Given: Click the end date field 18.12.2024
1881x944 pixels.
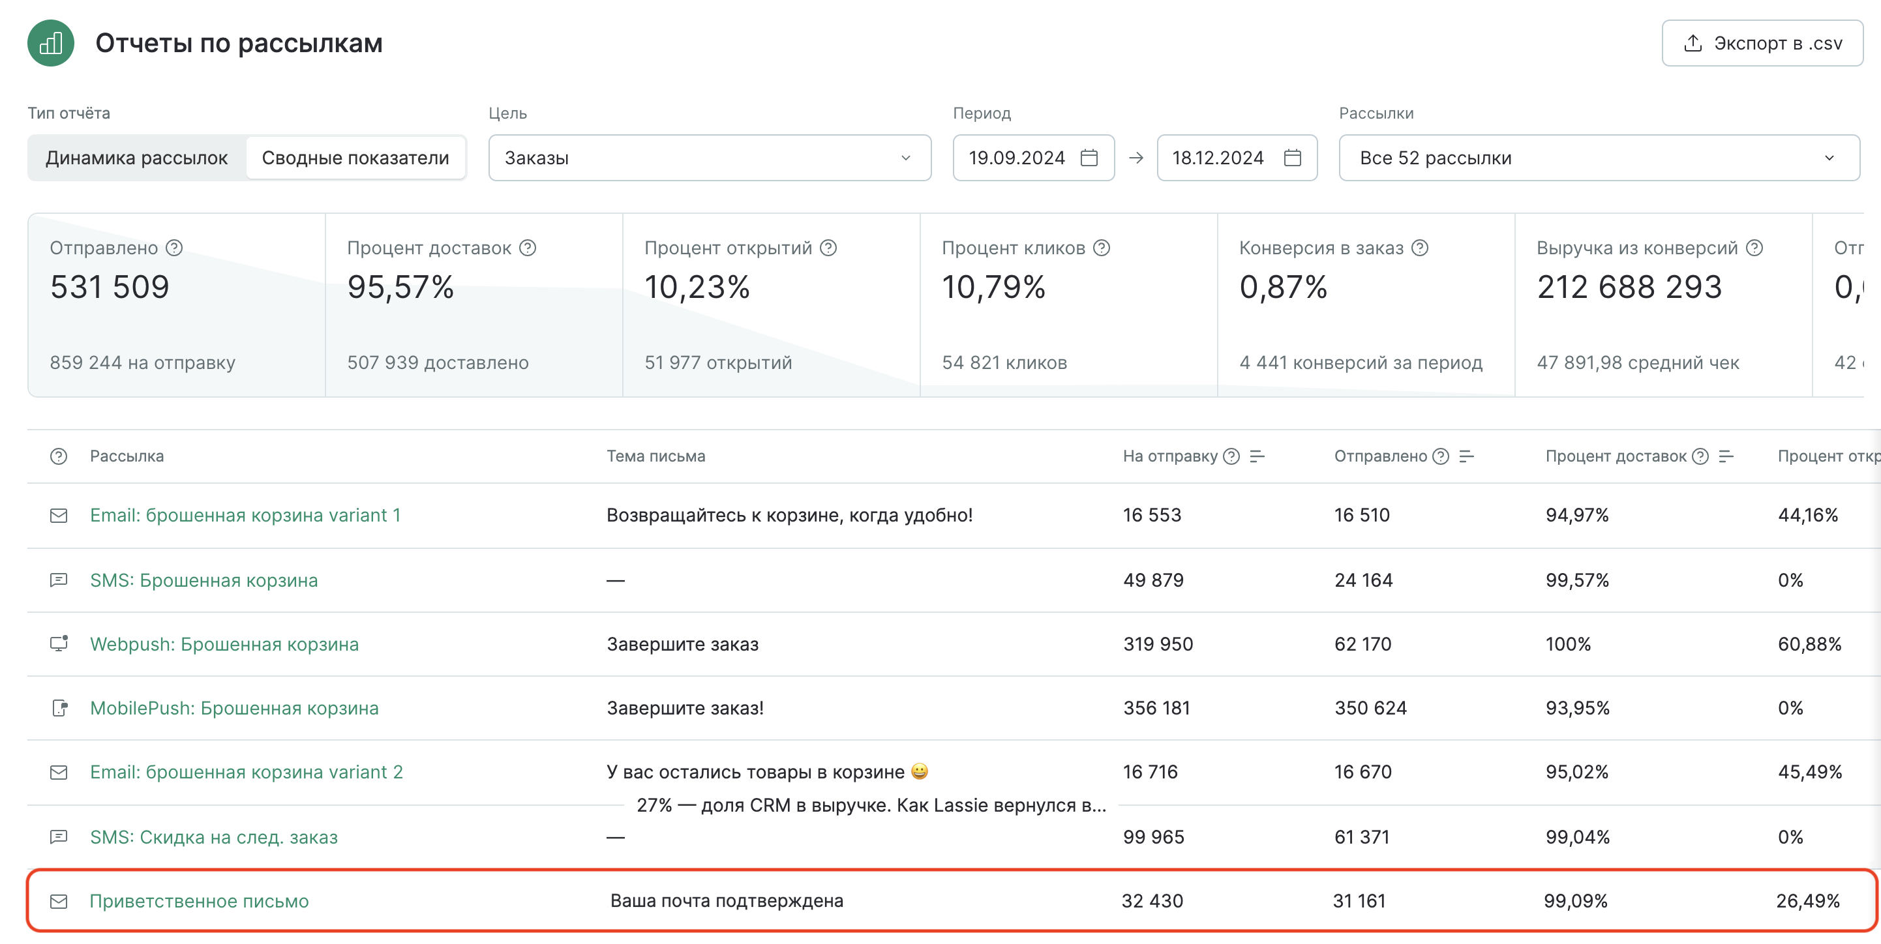Looking at the screenshot, I should pos(1236,158).
